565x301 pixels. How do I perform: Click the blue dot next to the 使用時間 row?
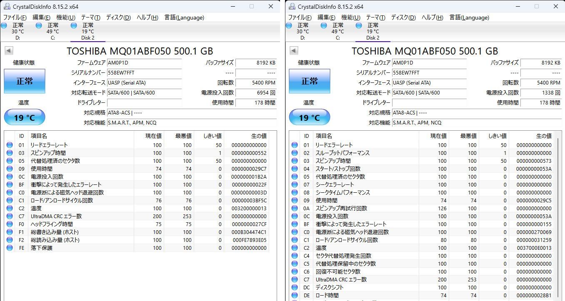[x=9, y=169]
